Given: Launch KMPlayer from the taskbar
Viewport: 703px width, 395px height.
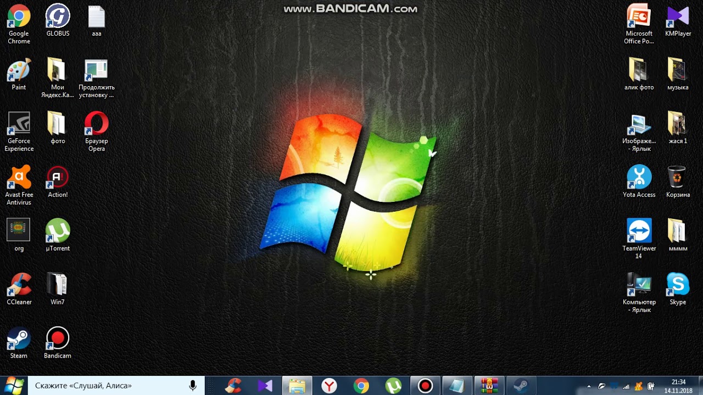Looking at the screenshot, I should click(265, 386).
